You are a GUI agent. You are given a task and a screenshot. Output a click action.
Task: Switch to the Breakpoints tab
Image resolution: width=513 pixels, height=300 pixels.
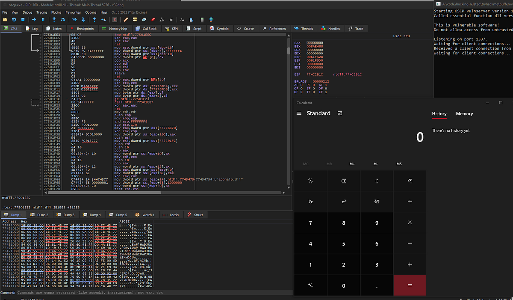82,29
